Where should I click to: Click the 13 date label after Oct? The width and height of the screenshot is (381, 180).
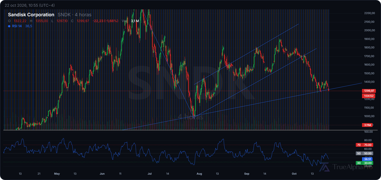click(312, 174)
